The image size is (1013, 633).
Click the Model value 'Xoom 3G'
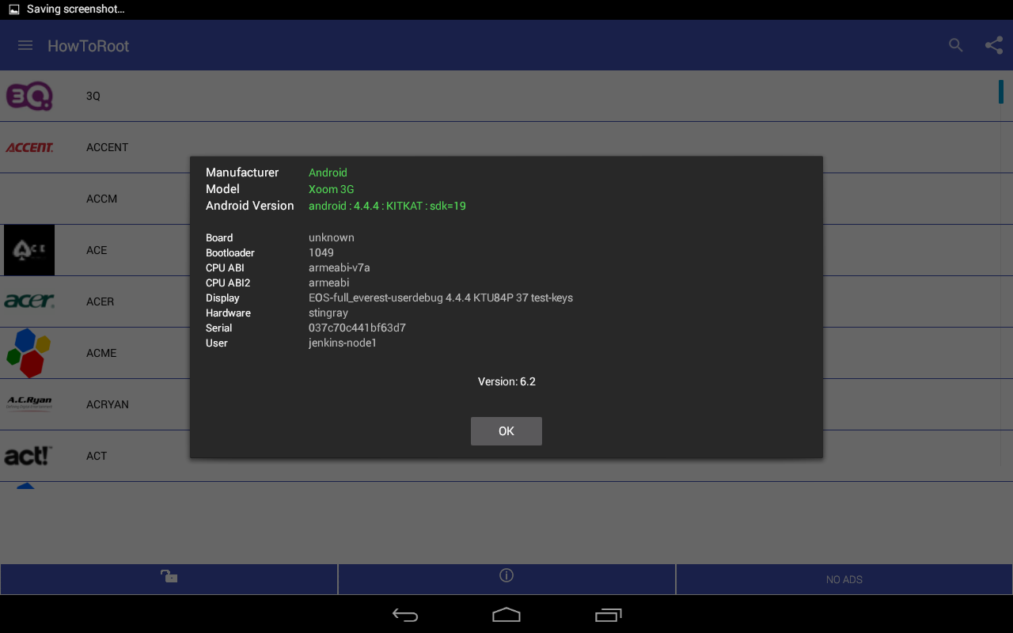(331, 189)
